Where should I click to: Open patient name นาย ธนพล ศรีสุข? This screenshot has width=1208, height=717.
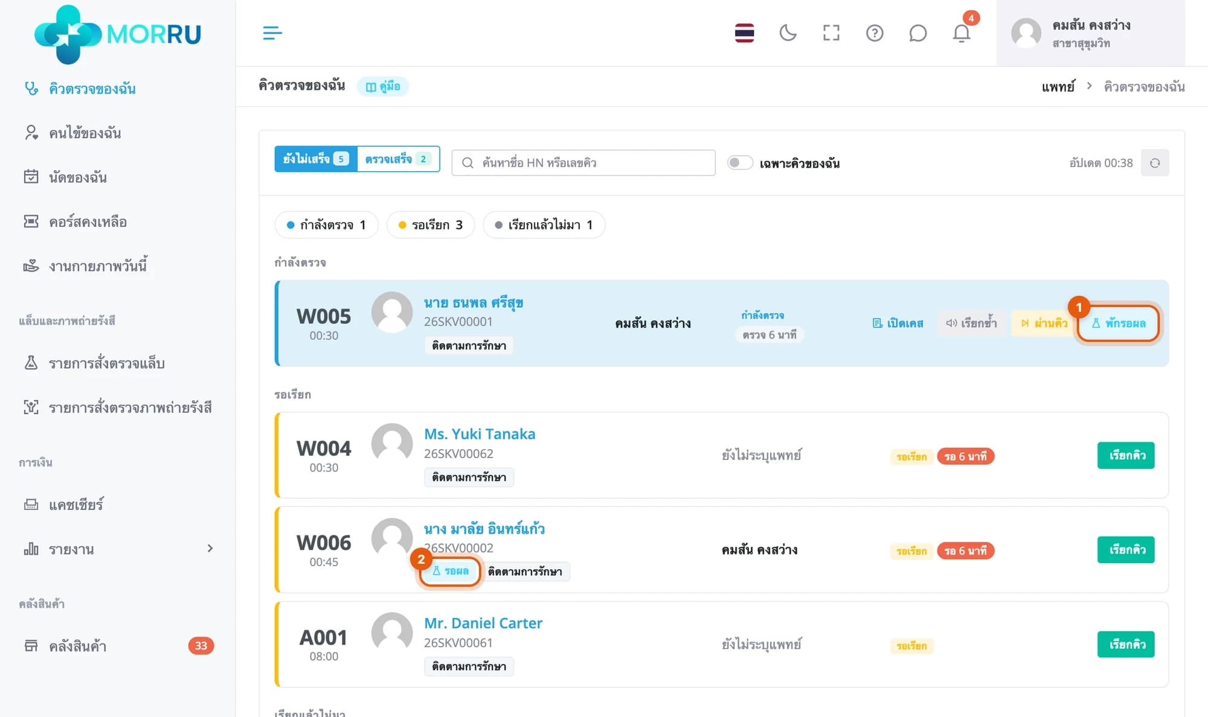coord(474,303)
